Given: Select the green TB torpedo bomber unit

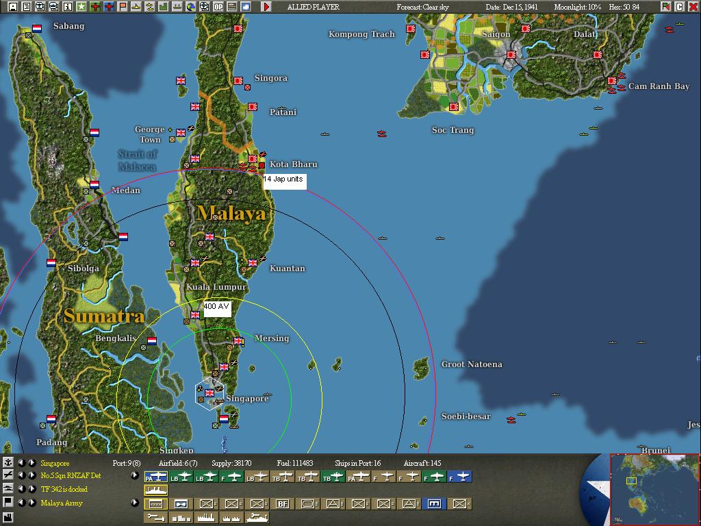Looking at the screenshot, I should pos(333,477).
